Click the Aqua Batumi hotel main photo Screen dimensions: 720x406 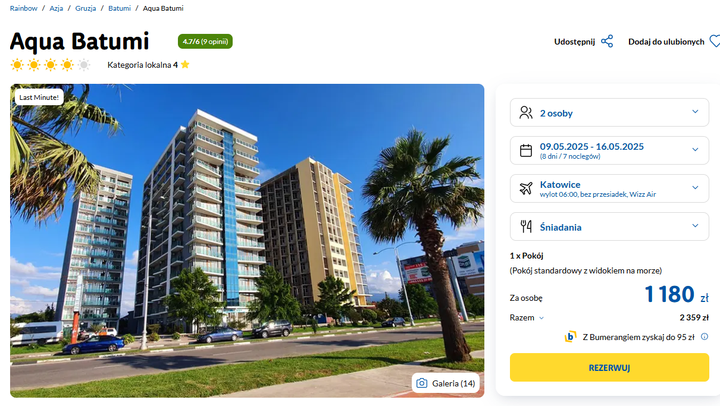(247, 241)
